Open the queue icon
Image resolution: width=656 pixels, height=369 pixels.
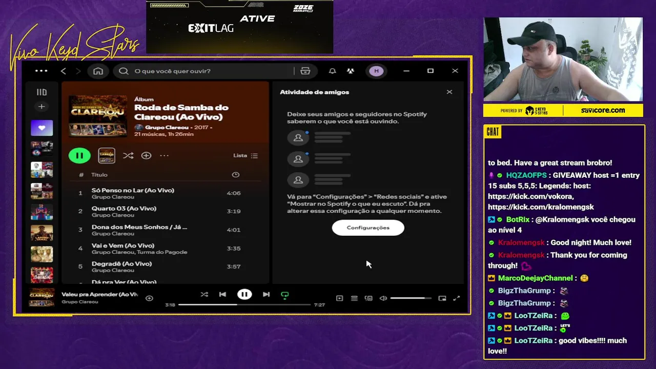click(354, 298)
